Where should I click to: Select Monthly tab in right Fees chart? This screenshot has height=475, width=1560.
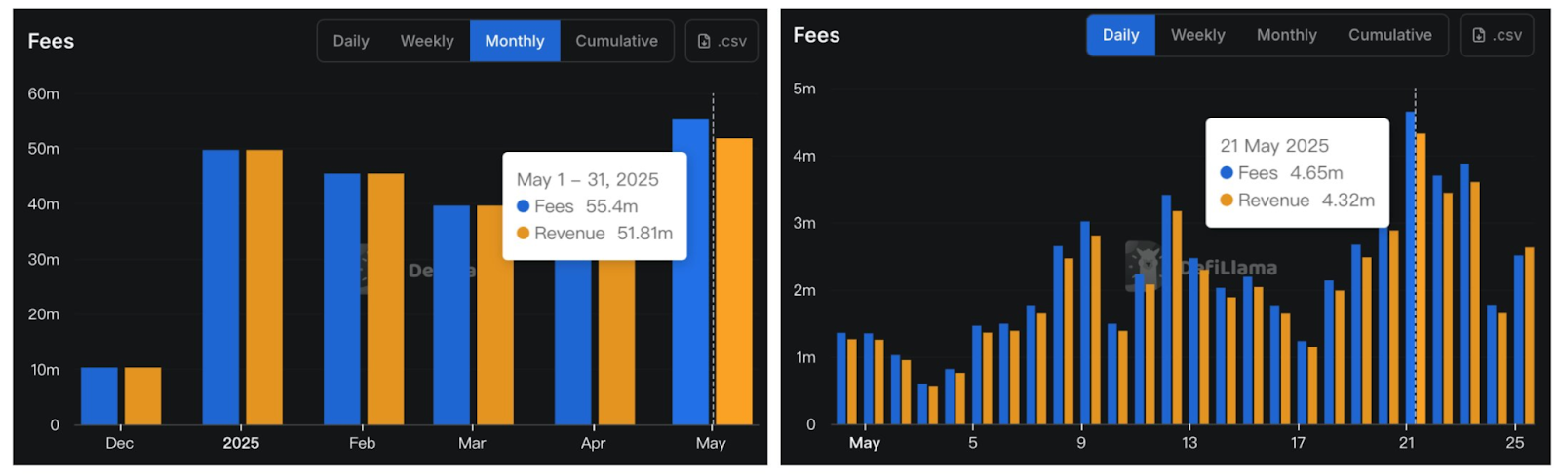pos(1286,35)
